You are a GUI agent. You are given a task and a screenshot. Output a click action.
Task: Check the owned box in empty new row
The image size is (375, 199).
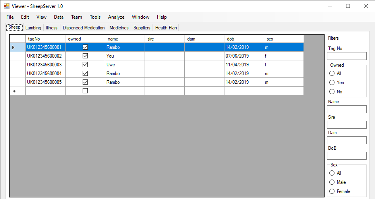point(85,91)
